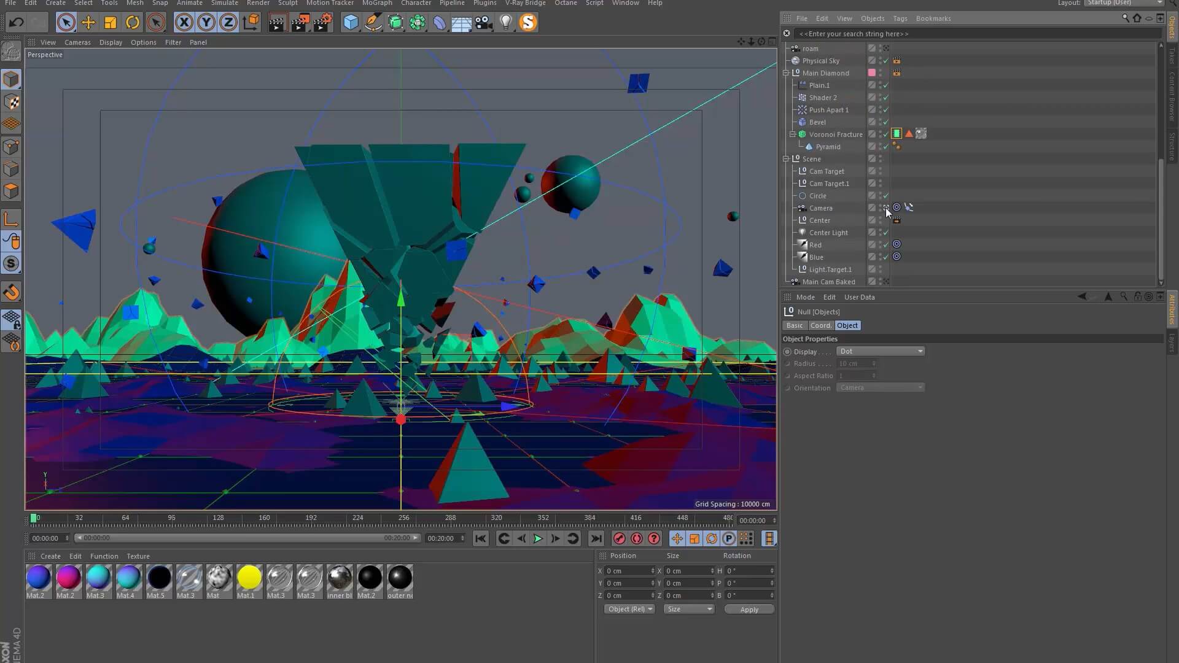Expand the Scene null object group
Screen dimensions: 1179x663
tap(785, 158)
